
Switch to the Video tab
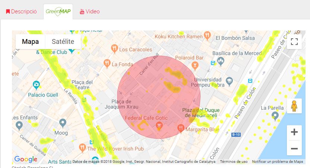coord(89,12)
